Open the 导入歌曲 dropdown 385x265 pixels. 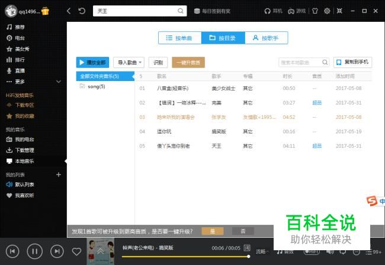(x=129, y=63)
